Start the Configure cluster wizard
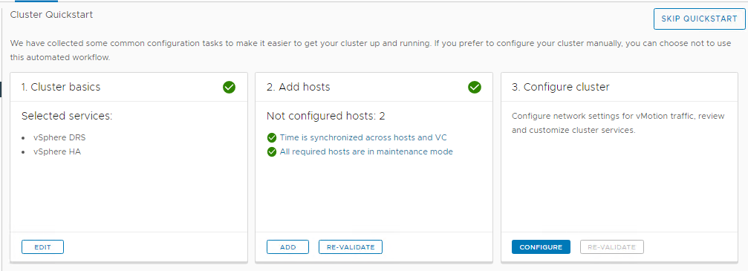The image size is (748, 271). click(541, 247)
